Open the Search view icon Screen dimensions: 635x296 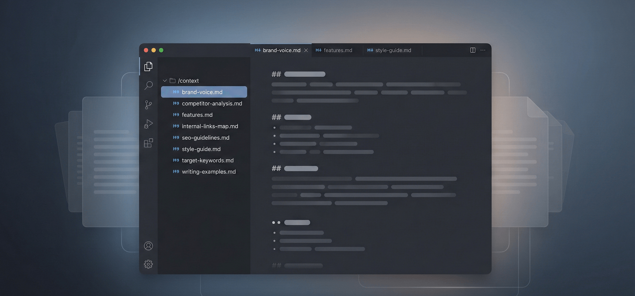pyautogui.click(x=149, y=86)
